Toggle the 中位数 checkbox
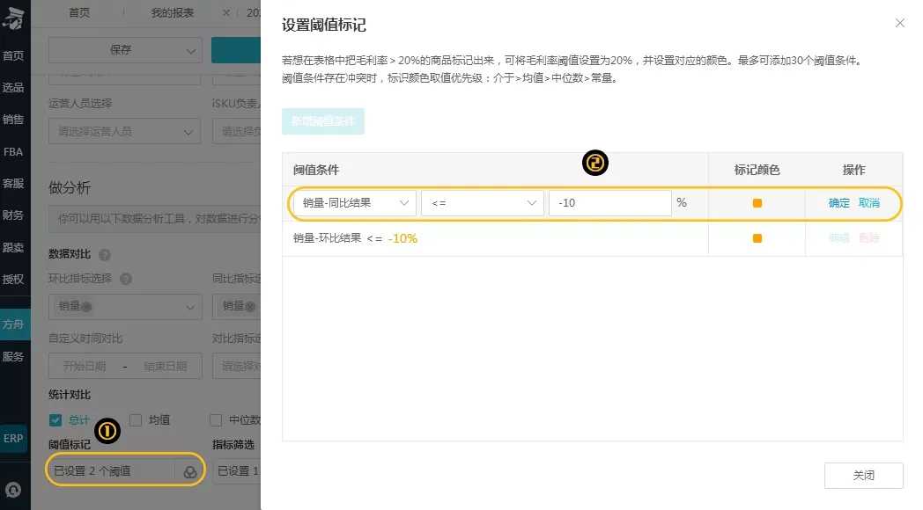The image size is (923, 510). pos(216,420)
